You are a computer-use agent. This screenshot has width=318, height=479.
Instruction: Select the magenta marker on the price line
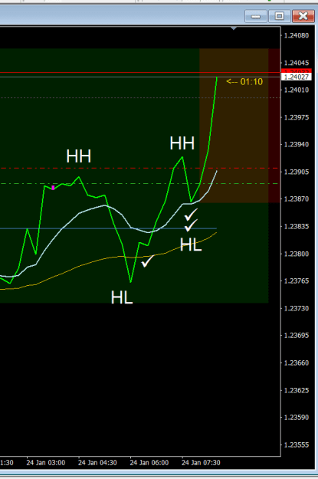pyautogui.click(x=53, y=188)
